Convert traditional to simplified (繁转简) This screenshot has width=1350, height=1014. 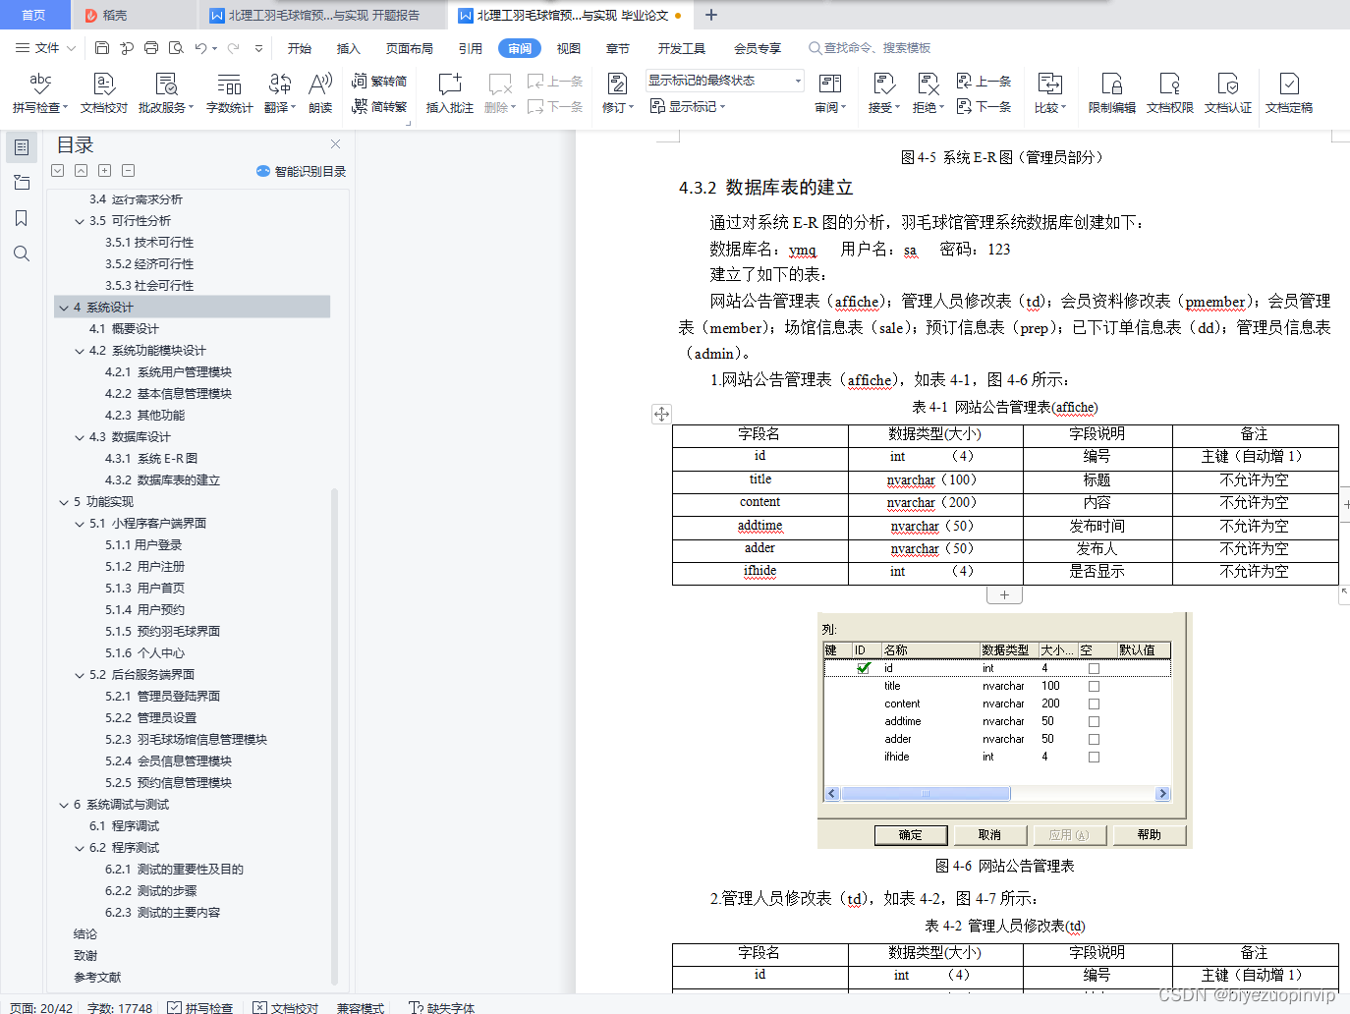[x=379, y=82]
